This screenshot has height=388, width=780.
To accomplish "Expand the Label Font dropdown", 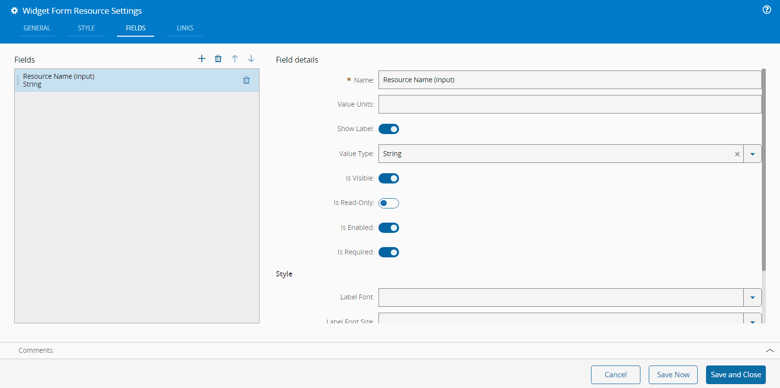I will 753,297.
